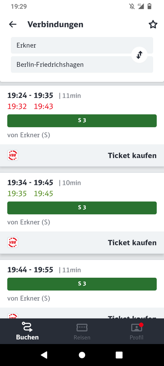Tap the back arrow next to Verbindungen
164x366 pixels.
pyautogui.click(x=13, y=24)
